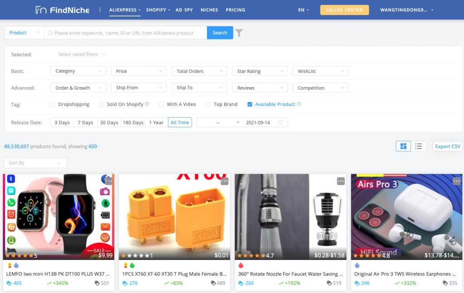Switch to list view layout

(418, 146)
